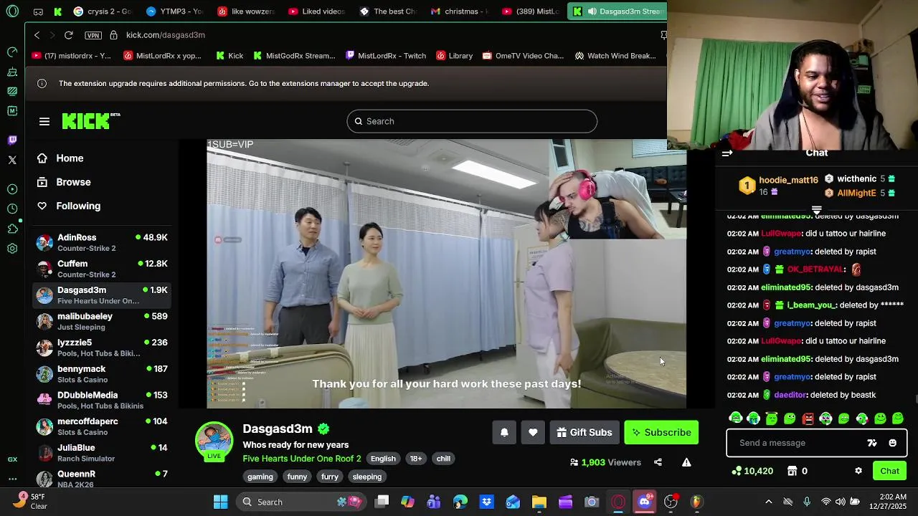Click hoodie_matt16 top gifter name
Image resolution: width=918 pixels, height=516 pixels.
click(788, 180)
